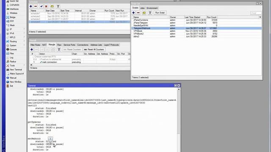
Task: Expand System submenu in sidebar
Action: [16, 46]
